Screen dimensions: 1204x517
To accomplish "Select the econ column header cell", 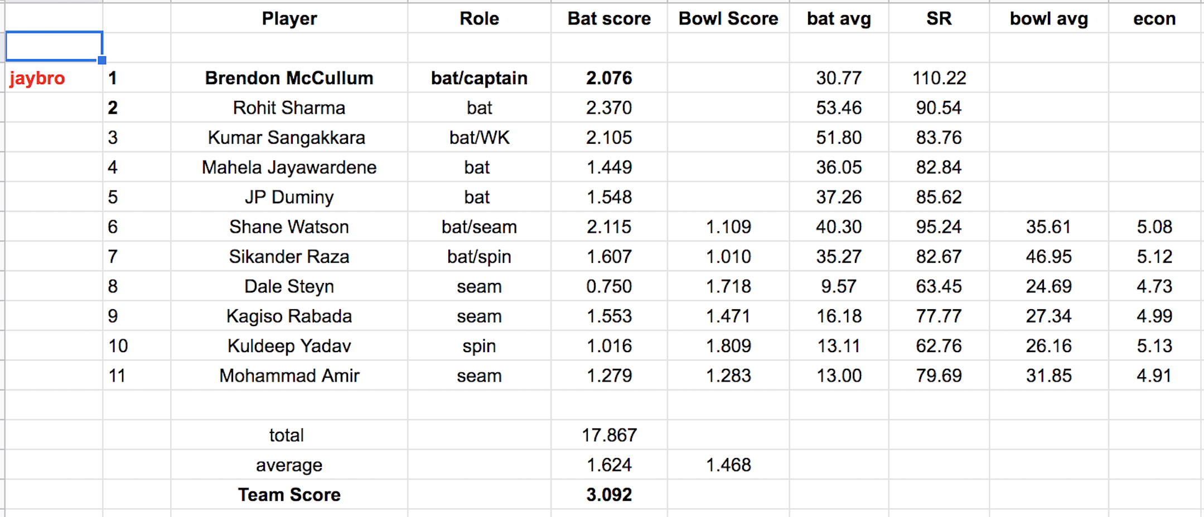I will click(1154, 18).
